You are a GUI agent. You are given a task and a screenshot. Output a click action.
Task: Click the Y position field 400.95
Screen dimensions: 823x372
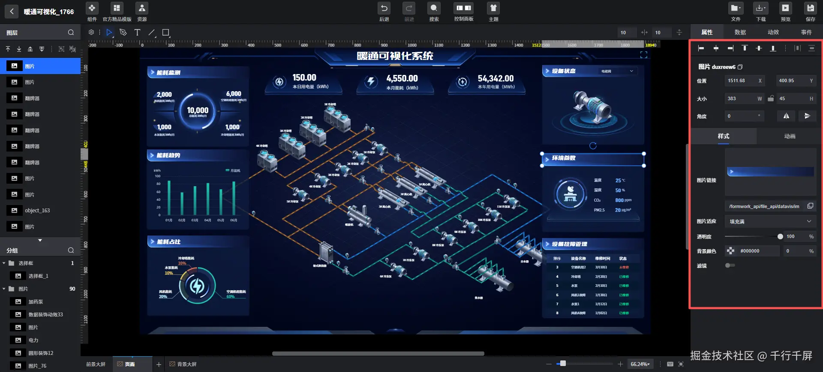[x=796, y=80]
